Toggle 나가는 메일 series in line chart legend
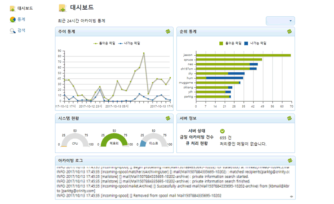This screenshot has width=334, height=204. pyautogui.click(x=129, y=43)
